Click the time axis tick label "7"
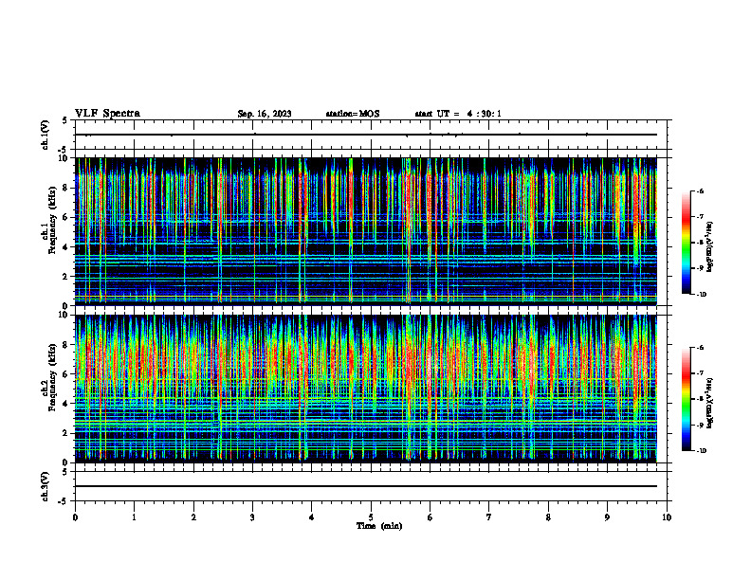Screen dimensions: 751x580 pyautogui.click(x=489, y=517)
